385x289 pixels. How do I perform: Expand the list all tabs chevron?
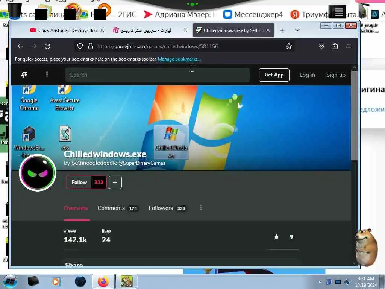[297, 30]
